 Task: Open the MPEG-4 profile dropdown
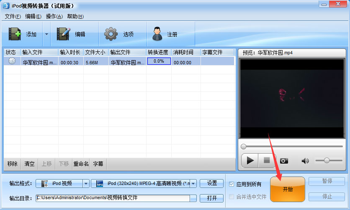click(x=193, y=184)
